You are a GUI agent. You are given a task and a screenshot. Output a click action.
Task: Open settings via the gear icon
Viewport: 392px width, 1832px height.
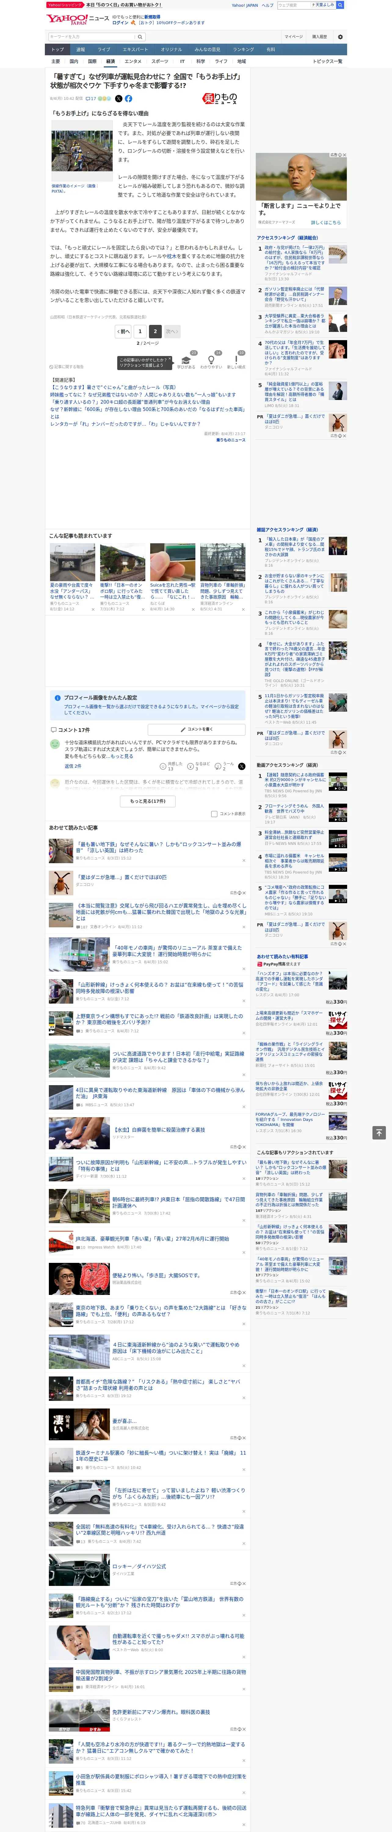point(340,37)
